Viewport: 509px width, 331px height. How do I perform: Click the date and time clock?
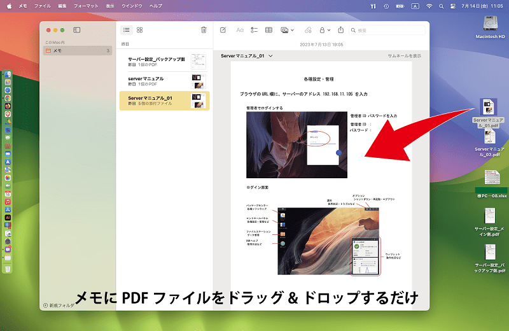[x=482, y=6]
